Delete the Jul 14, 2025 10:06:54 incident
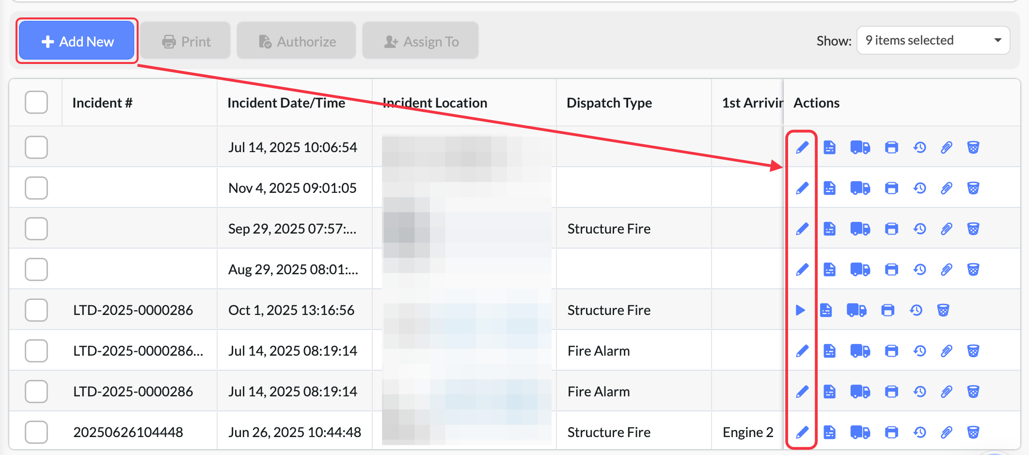 [973, 147]
